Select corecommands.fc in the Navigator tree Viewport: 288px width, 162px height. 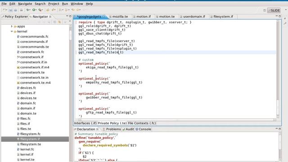click(34, 36)
